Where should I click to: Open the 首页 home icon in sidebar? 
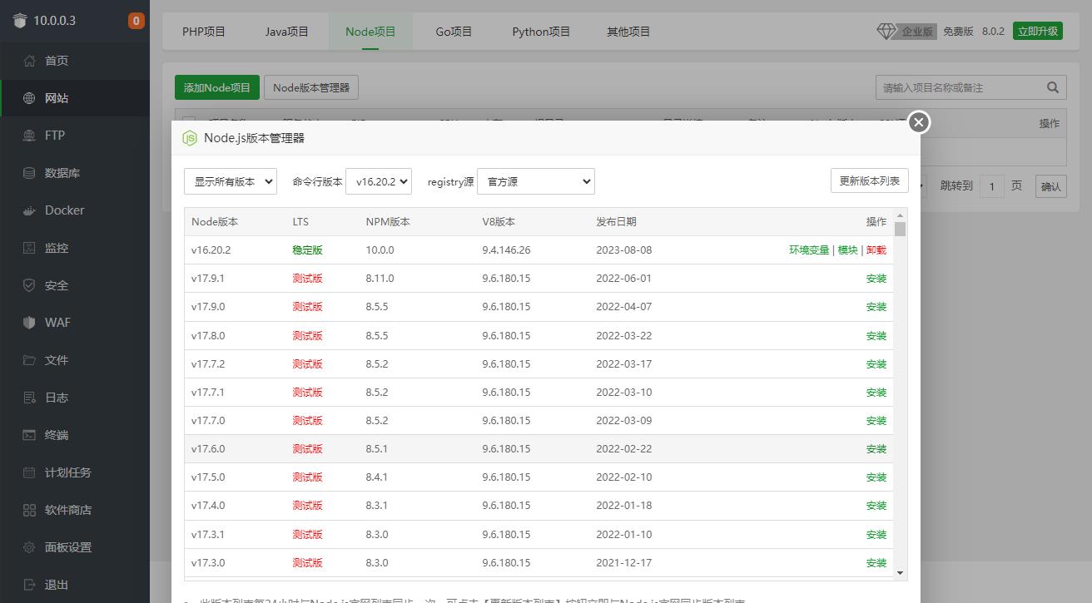tap(30, 61)
